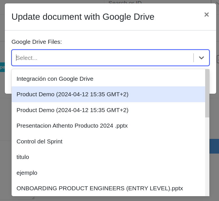Click the Google Drive Files label
The image size is (219, 201).
pos(36,42)
